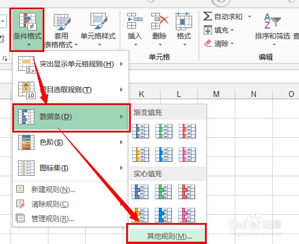The image size is (299, 244).
Task: Expand the 删除 dropdown arrow
Action: click(160, 45)
